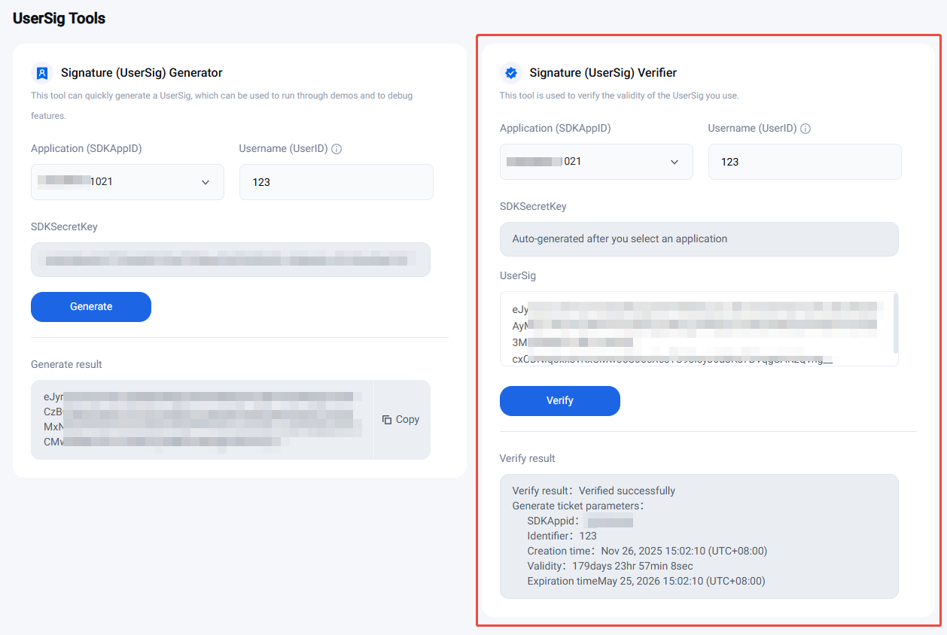Click the info icon beside Verifier Username
This screenshot has height=635, width=947.
(x=805, y=129)
